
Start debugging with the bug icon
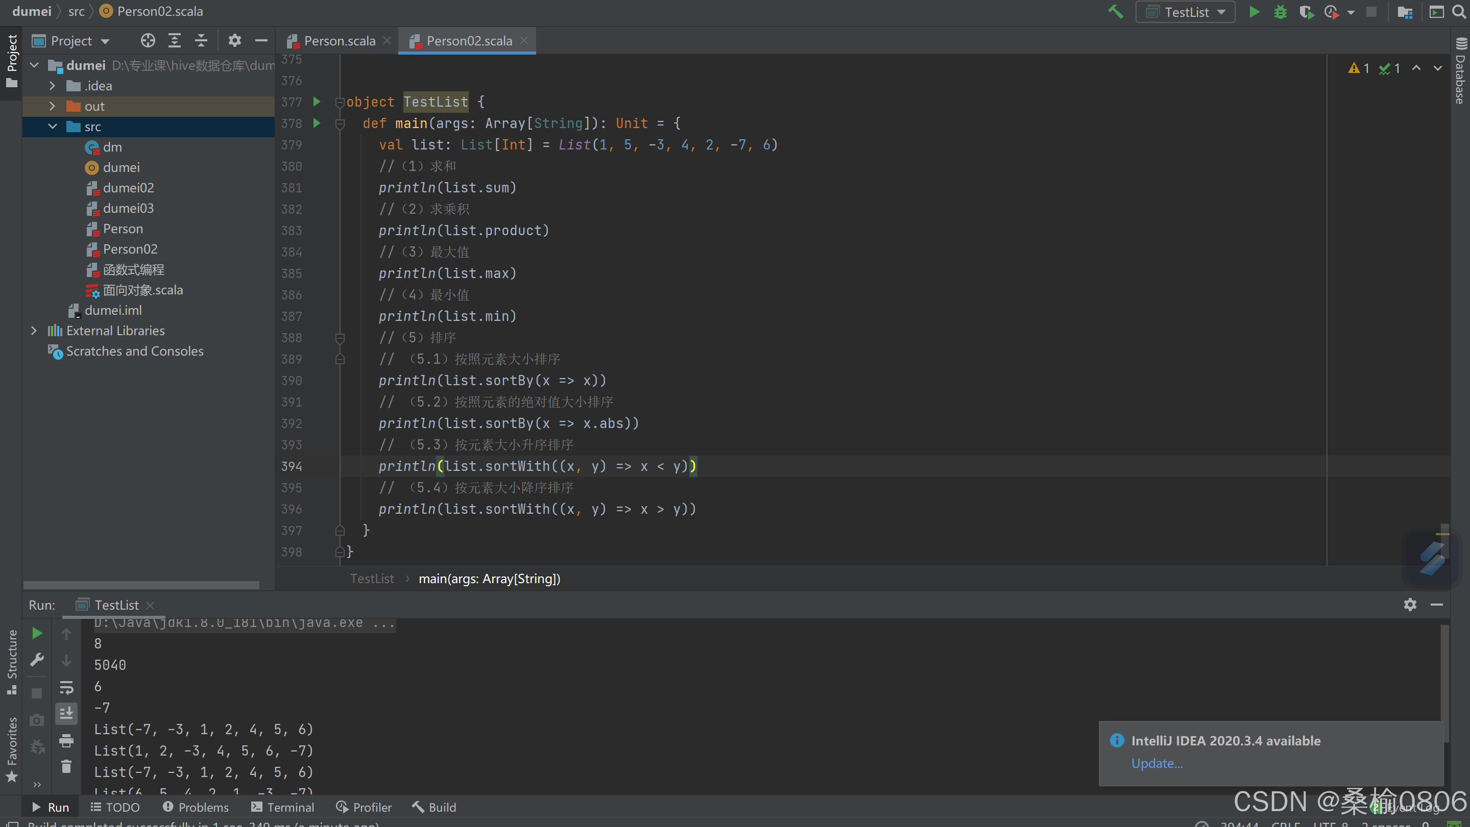coord(1280,12)
